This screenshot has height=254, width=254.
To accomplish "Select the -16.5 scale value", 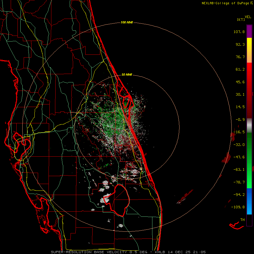I will pyautogui.click(x=239, y=132).
